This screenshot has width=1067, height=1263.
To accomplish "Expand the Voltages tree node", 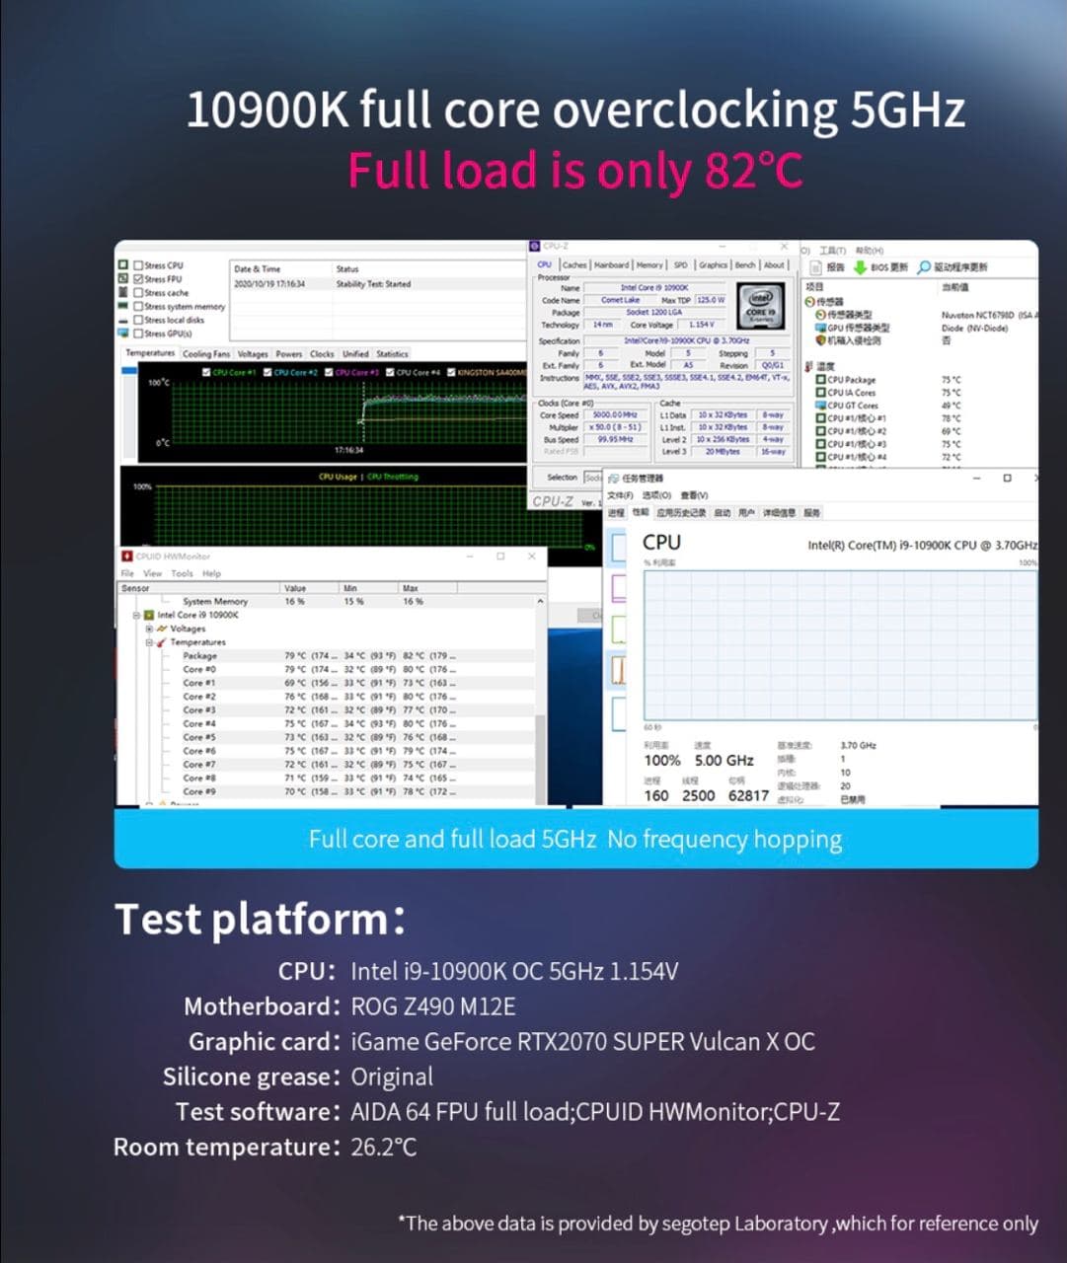I will [x=149, y=629].
